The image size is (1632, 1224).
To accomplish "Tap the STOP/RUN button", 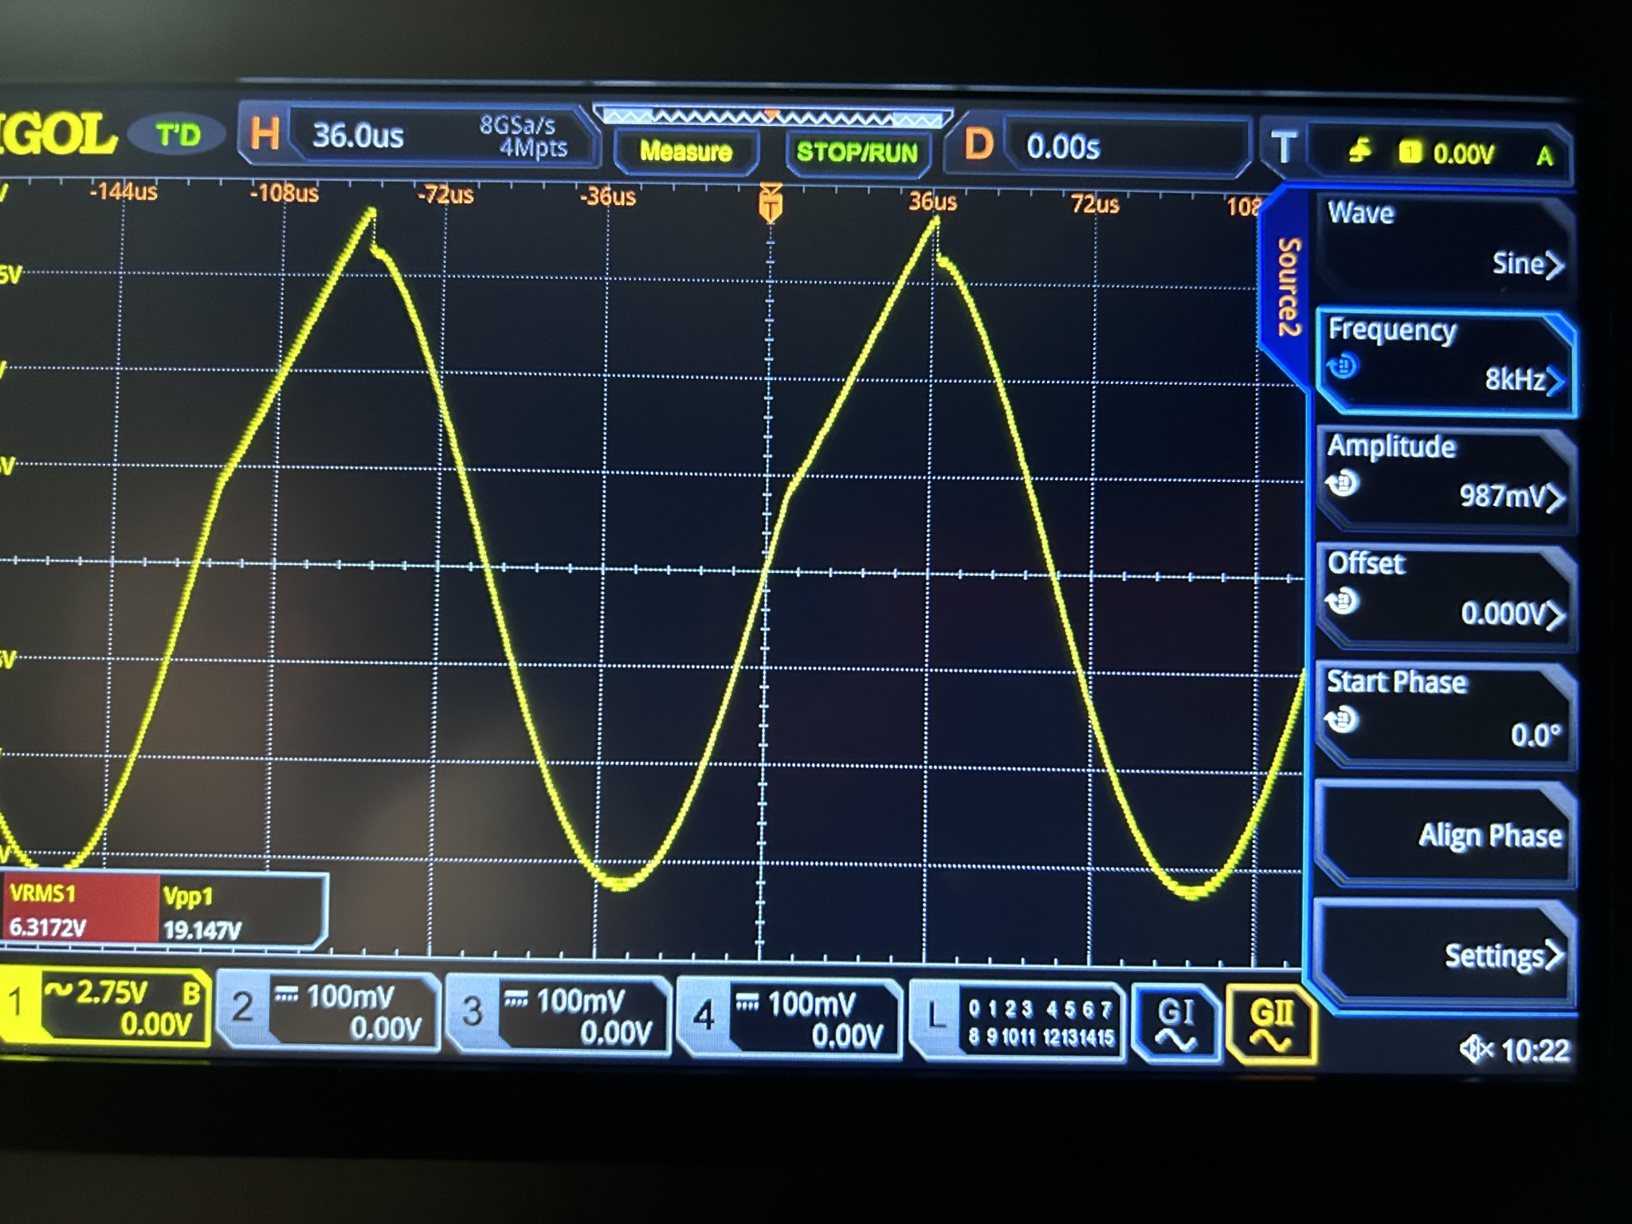I will click(x=857, y=152).
